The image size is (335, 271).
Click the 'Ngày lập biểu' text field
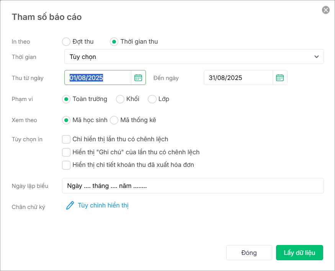tap(193, 186)
